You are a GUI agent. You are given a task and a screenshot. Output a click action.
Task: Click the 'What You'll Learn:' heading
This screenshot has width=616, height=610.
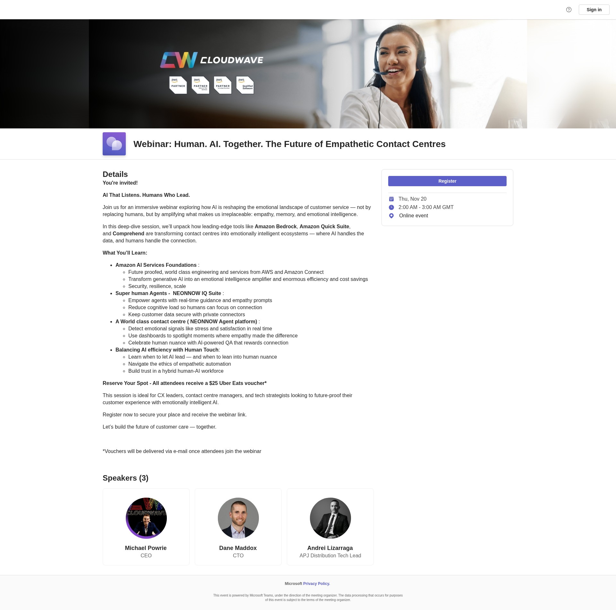point(125,253)
